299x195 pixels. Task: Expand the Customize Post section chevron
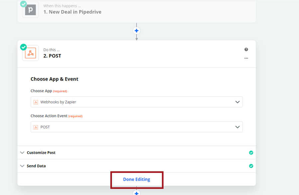[x=22, y=153]
